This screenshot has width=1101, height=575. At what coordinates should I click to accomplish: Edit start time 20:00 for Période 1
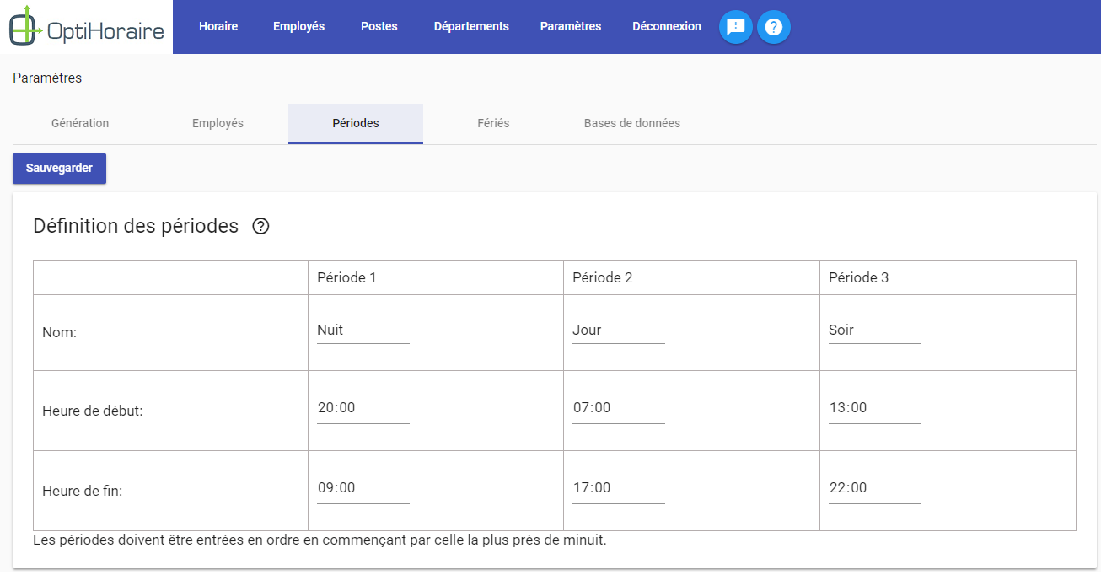pyautogui.click(x=363, y=408)
